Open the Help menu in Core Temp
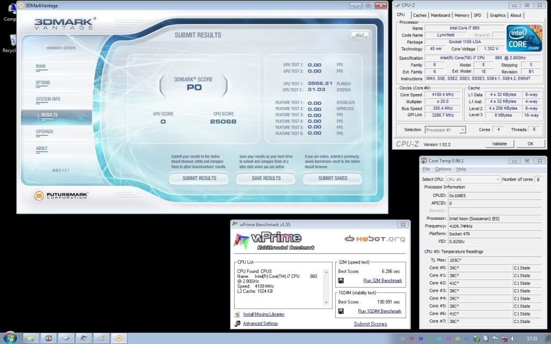This screenshot has width=551, height=344. (461, 169)
